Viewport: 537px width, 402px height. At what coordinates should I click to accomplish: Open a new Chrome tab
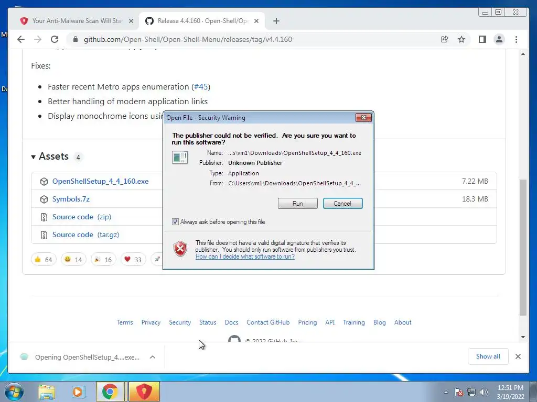(276, 21)
